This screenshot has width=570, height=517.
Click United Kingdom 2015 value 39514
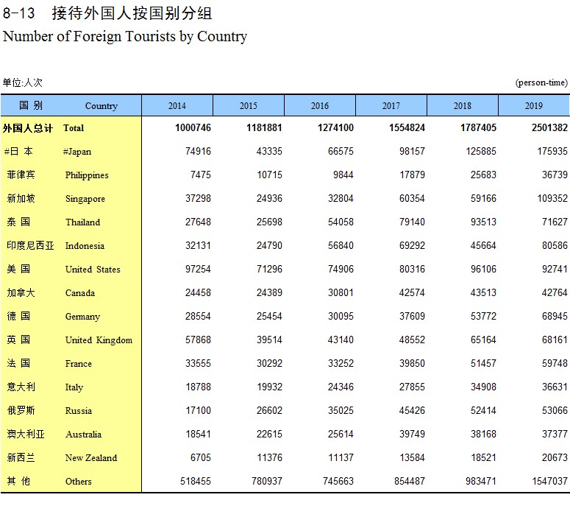(269, 340)
